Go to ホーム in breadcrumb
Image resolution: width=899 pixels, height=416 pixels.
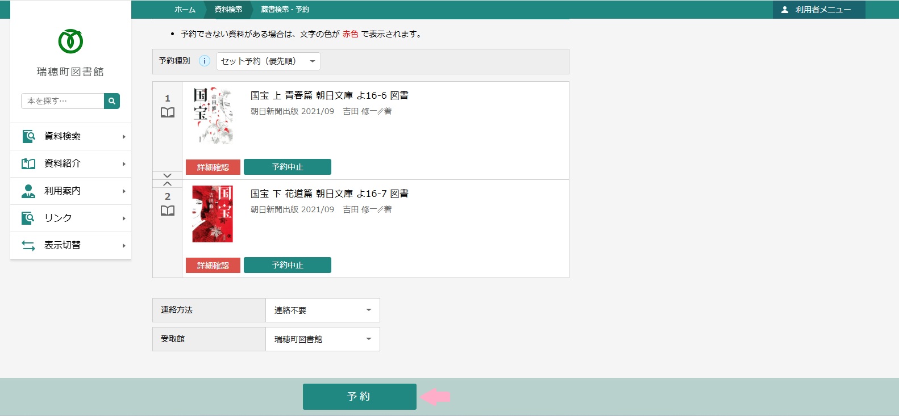pyautogui.click(x=185, y=10)
